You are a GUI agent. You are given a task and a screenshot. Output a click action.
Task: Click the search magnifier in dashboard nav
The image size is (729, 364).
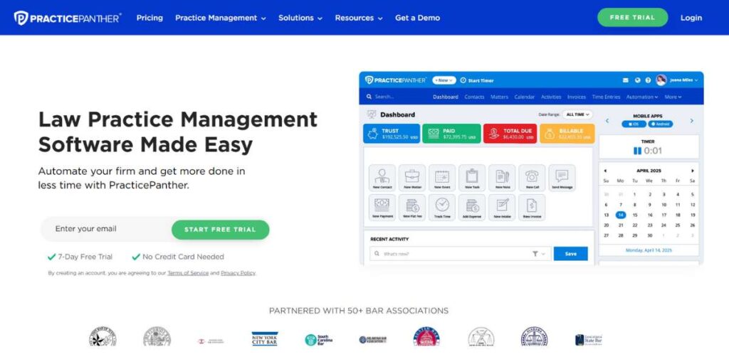[x=369, y=97]
